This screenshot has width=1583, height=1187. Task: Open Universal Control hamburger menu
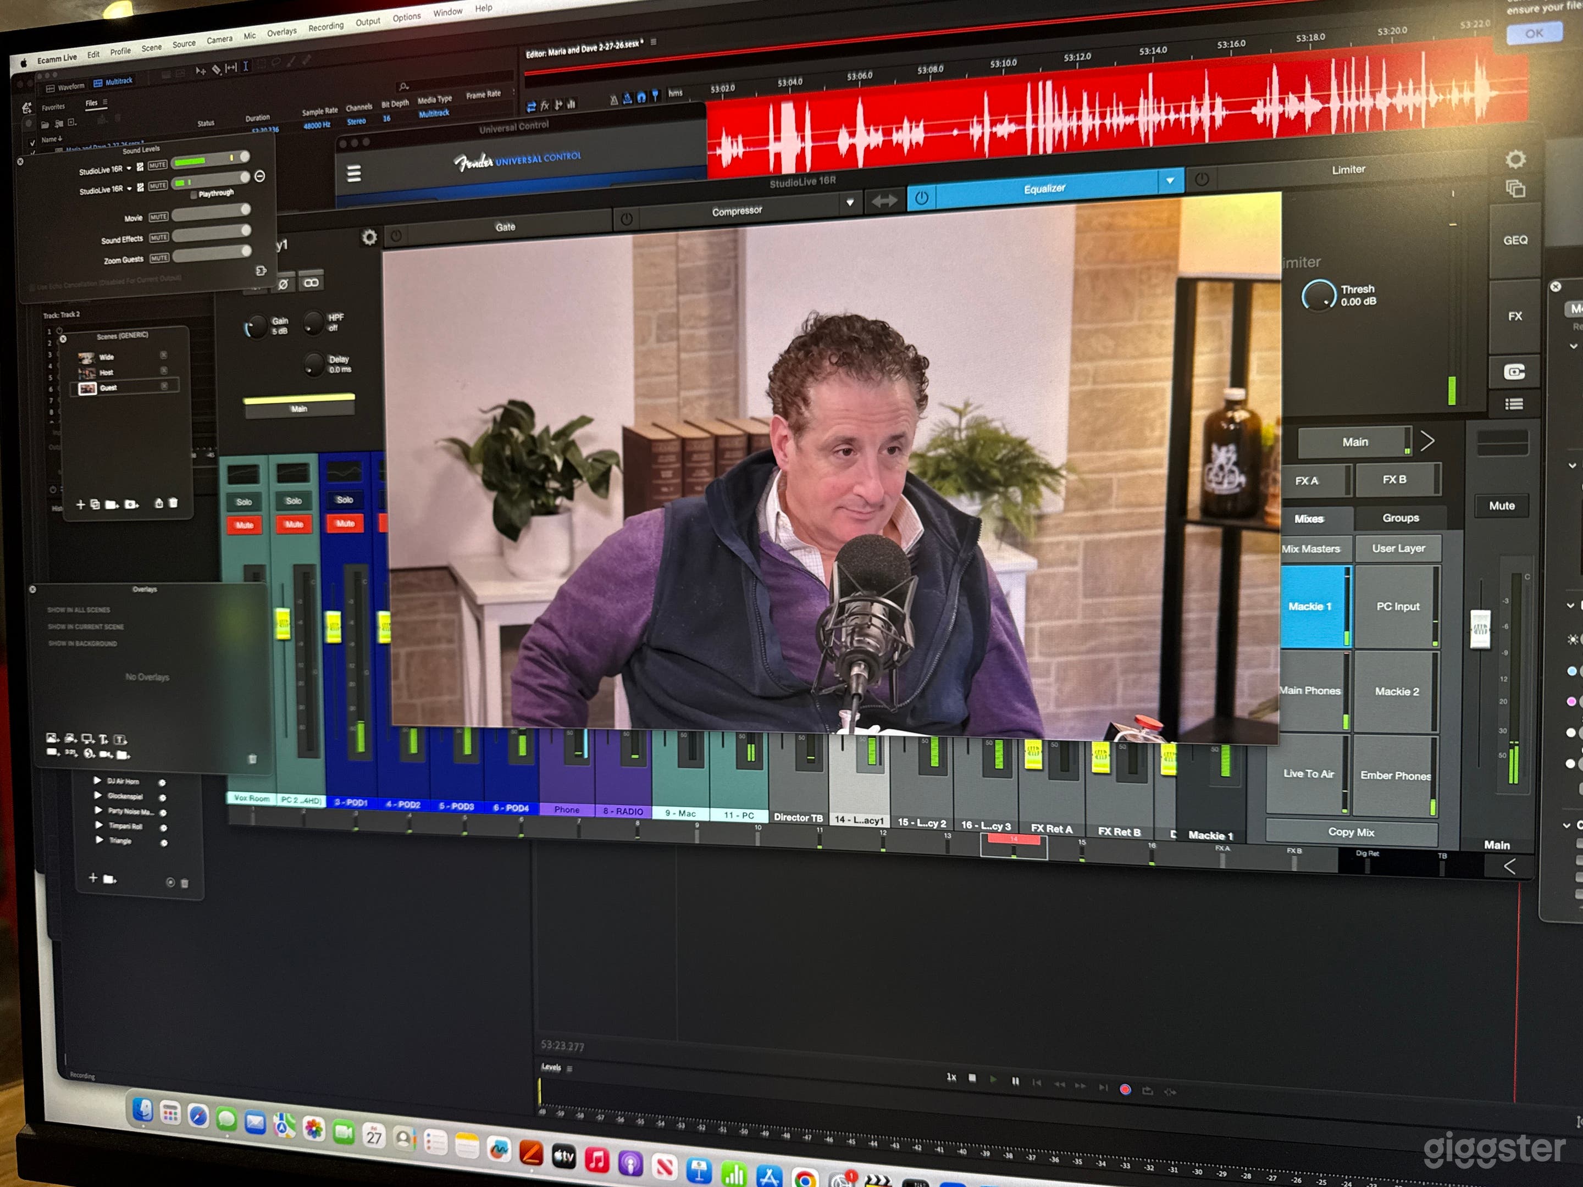pyautogui.click(x=353, y=174)
